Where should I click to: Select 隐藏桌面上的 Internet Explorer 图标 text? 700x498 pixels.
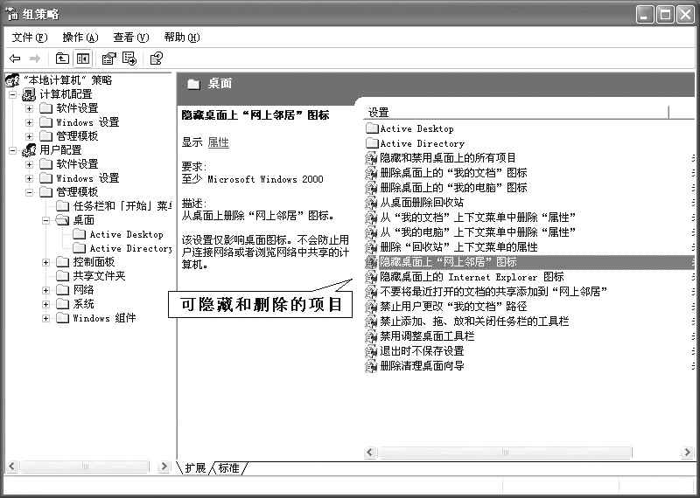point(472,277)
